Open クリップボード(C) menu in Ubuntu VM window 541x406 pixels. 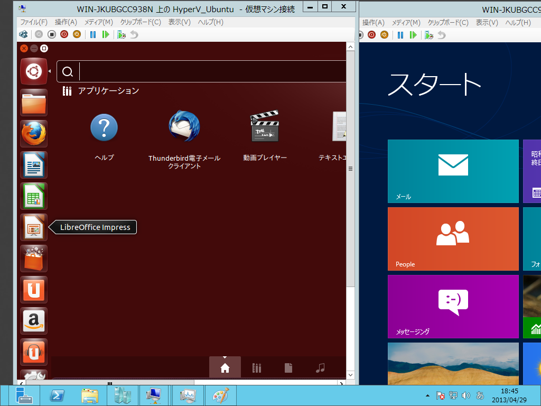coord(141,22)
